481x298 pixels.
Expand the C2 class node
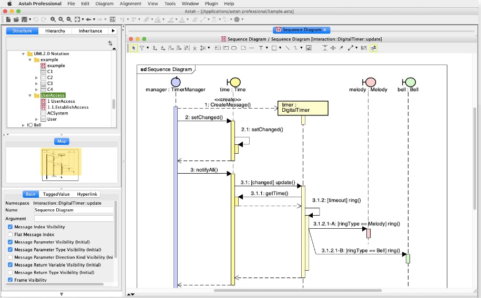(x=37, y=78)
